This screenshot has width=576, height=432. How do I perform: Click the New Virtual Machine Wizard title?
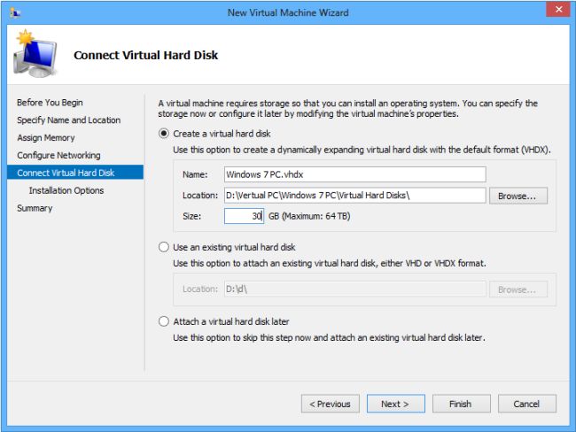click(x=288, y=13)
